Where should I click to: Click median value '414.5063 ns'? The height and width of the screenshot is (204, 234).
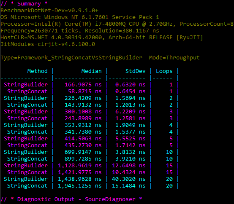click(x=83, y=139)
